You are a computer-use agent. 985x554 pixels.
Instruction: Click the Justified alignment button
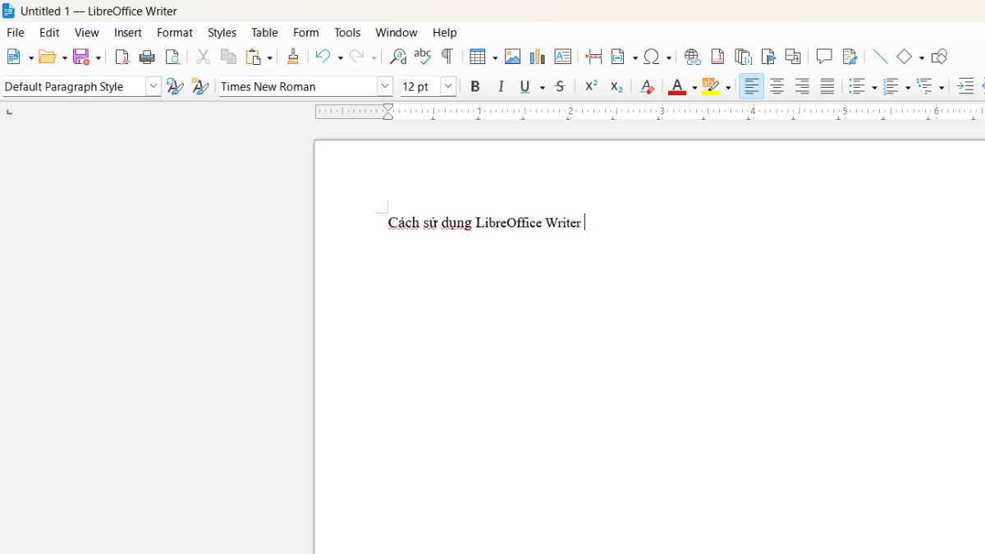pyautogui.click(x=827, y=86)
